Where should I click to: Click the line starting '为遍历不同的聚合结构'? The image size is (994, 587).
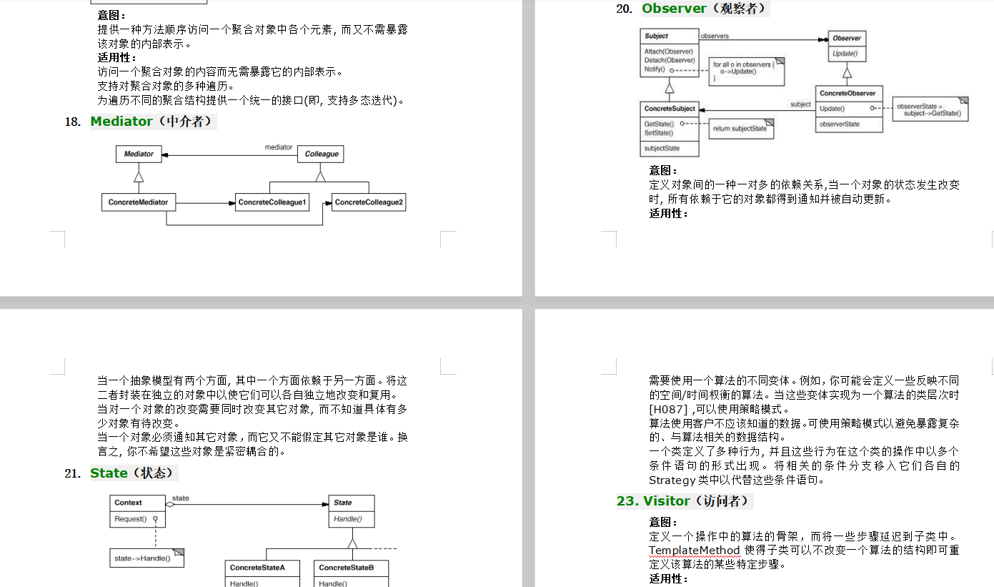click(252, 100)
